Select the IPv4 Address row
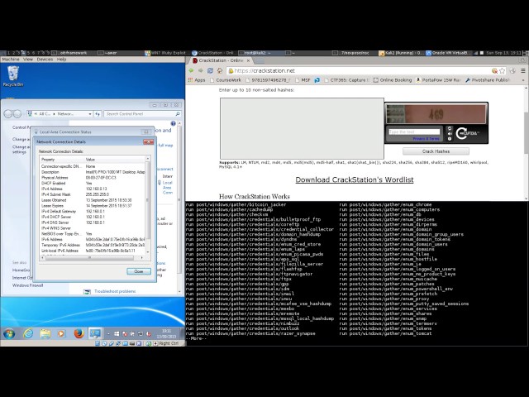529x397 pixels. (x=93, y=189)
